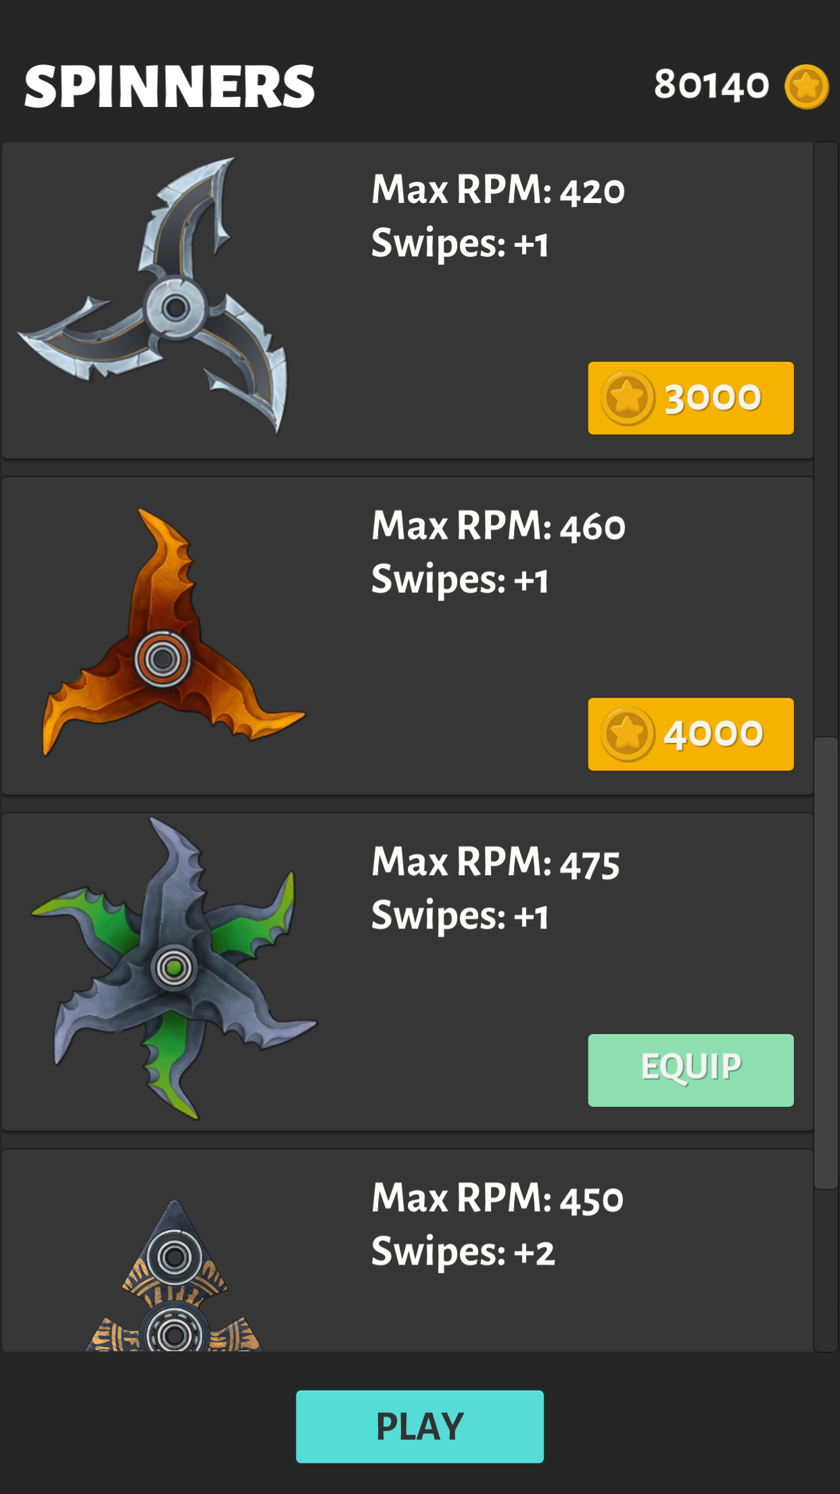Buy the spinner priced at 4000 coins
This screenshot has height=1494, width=840.
coord(691,734)
